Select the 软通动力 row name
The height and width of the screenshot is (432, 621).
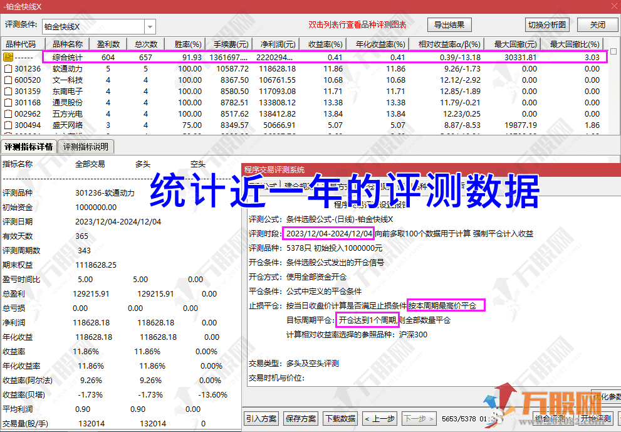[68, 68]
